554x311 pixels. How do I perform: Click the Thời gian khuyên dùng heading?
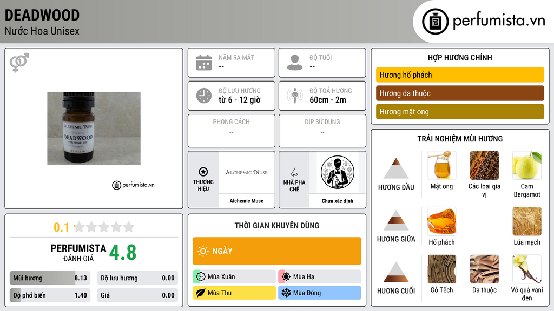(277, 225)
